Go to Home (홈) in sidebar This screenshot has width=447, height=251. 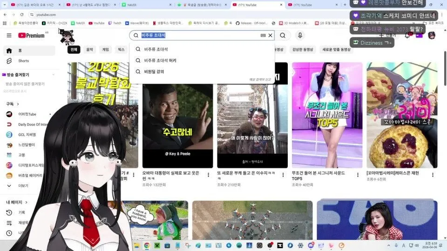[x=29, y=50]
